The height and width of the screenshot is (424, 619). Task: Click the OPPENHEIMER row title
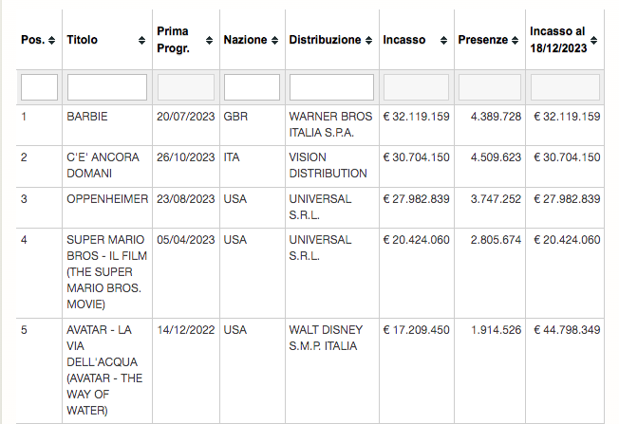coord(107,199)
